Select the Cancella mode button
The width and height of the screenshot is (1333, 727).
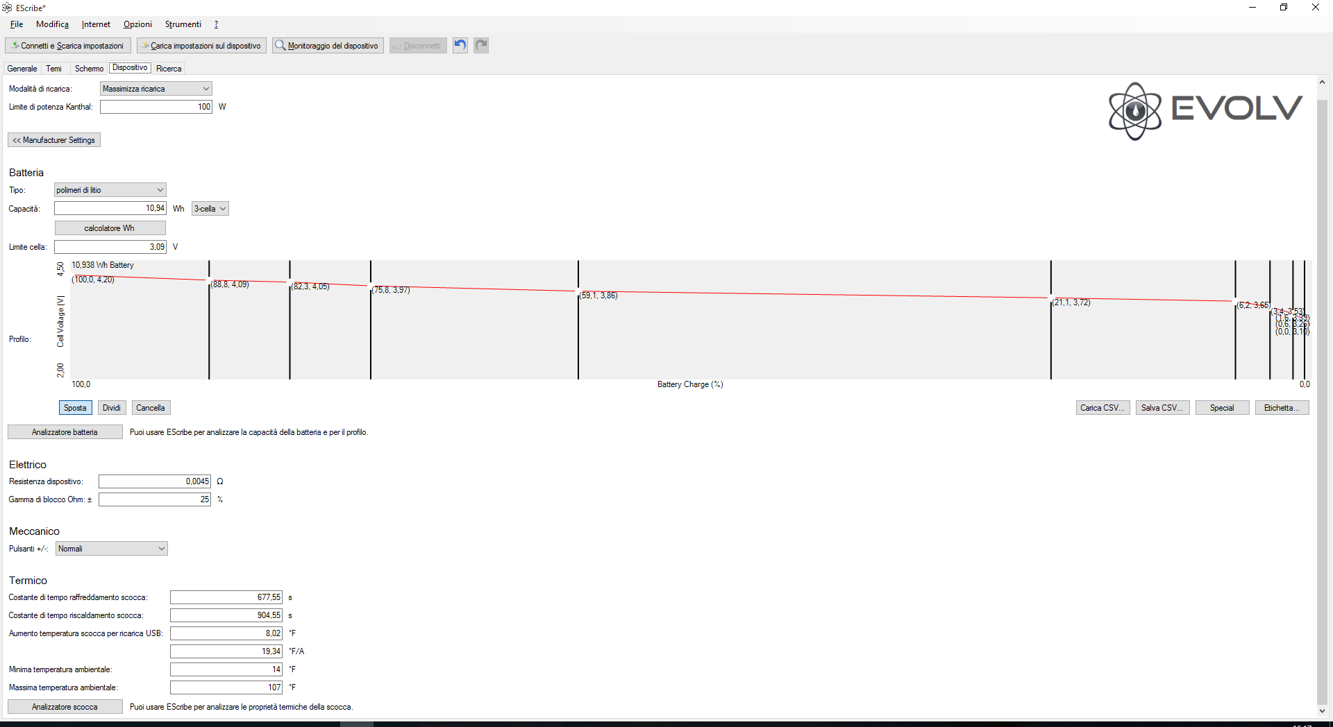(x=150, y=408)
